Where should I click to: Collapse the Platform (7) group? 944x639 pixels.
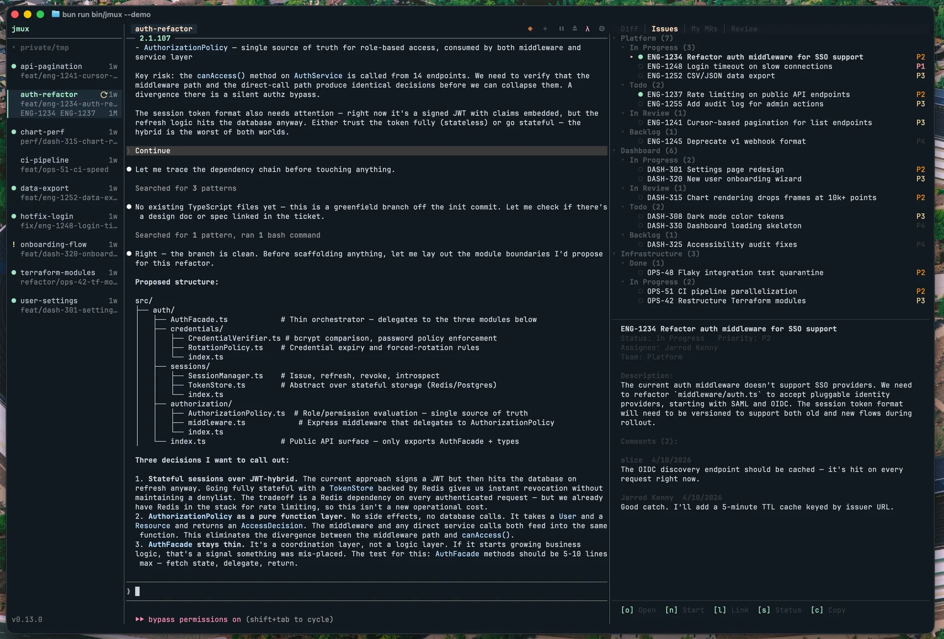tap(615, 38)
